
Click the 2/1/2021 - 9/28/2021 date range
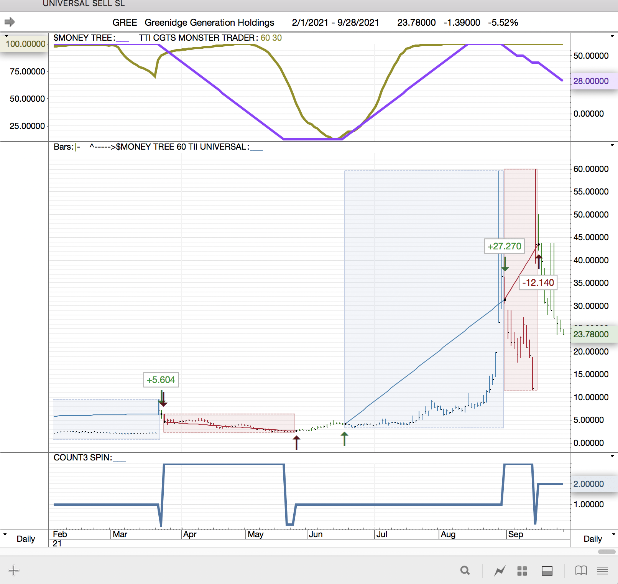point(335,23)
